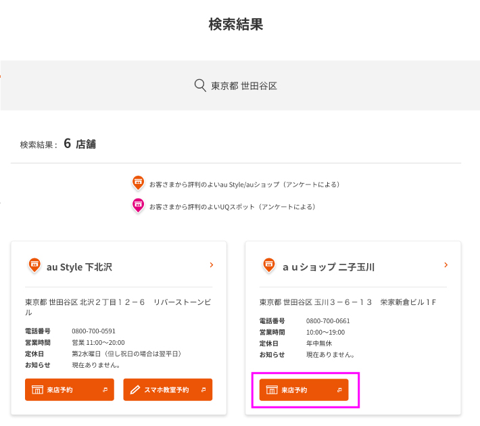The image size is (480, 426).
Task: Select phone number 0800-700-0661
Action: pos(328,321)
